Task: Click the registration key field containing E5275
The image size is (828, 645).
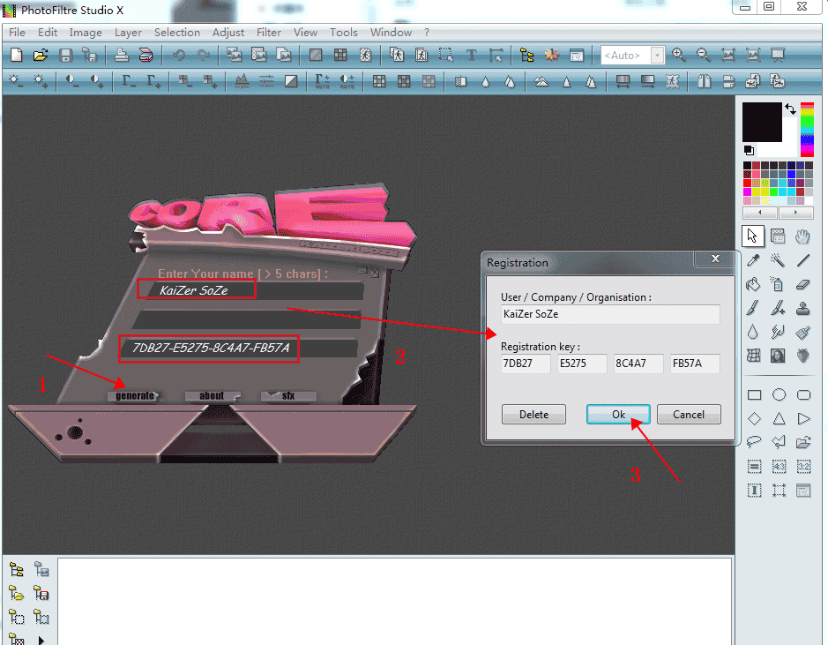Action: point(582,364)
